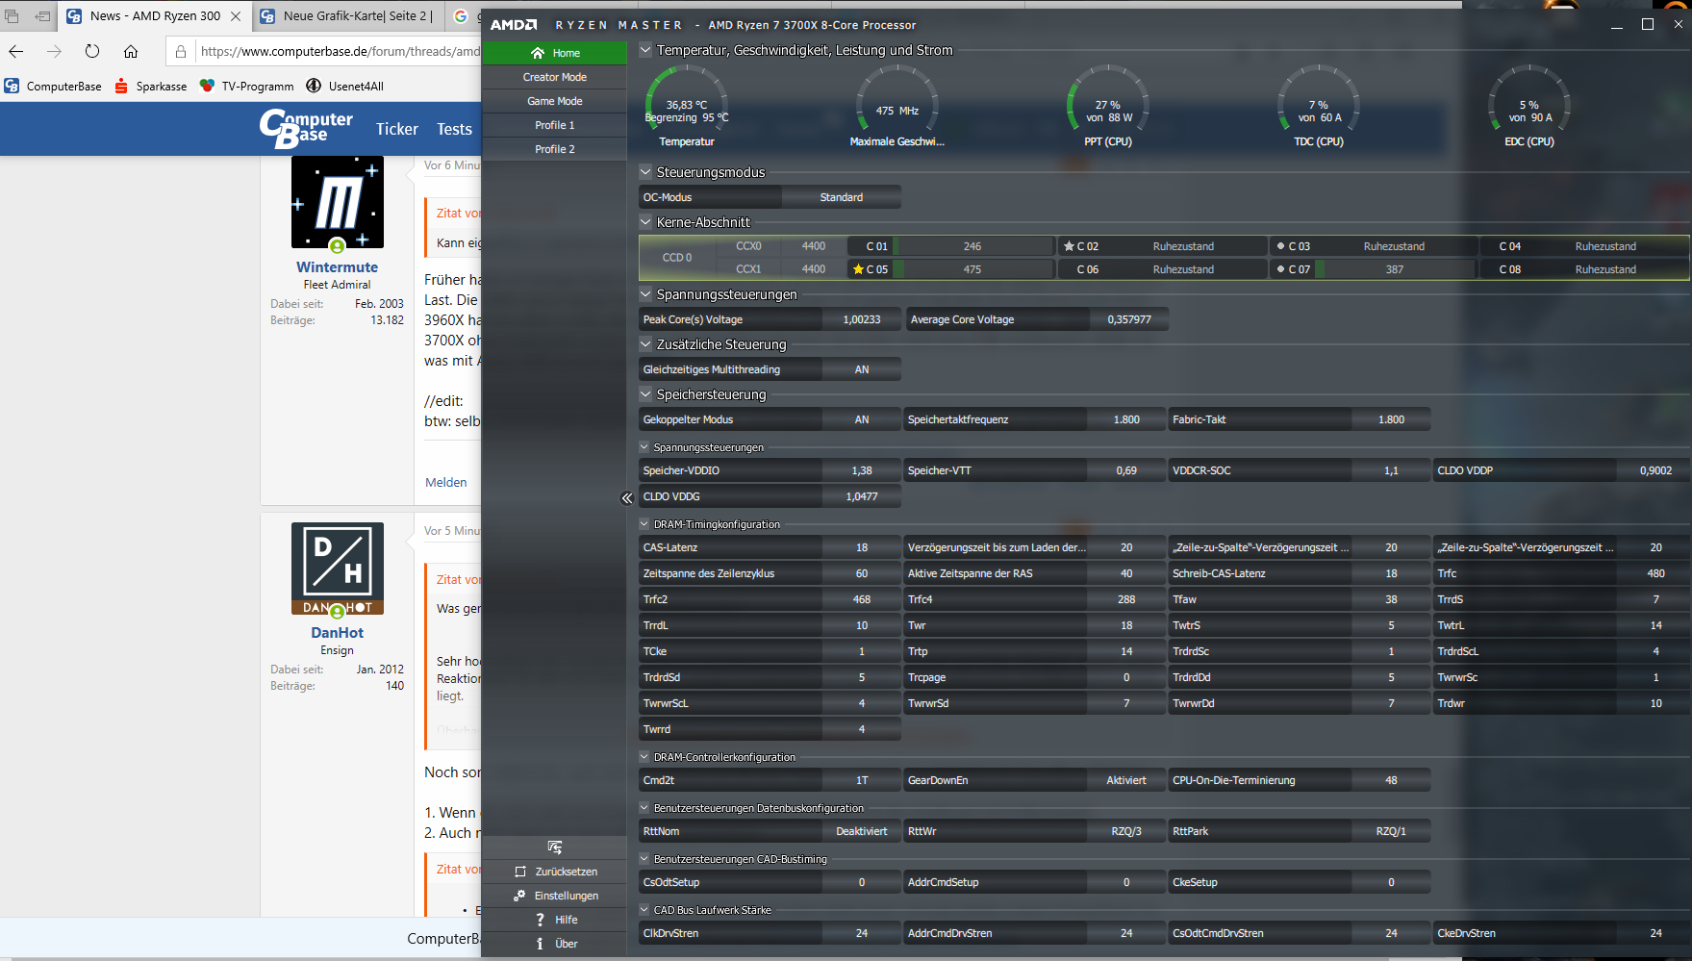Click the tabs overview icon in browser
The height and width of the screenshot is (961, 1692).
tap(12, 16)
